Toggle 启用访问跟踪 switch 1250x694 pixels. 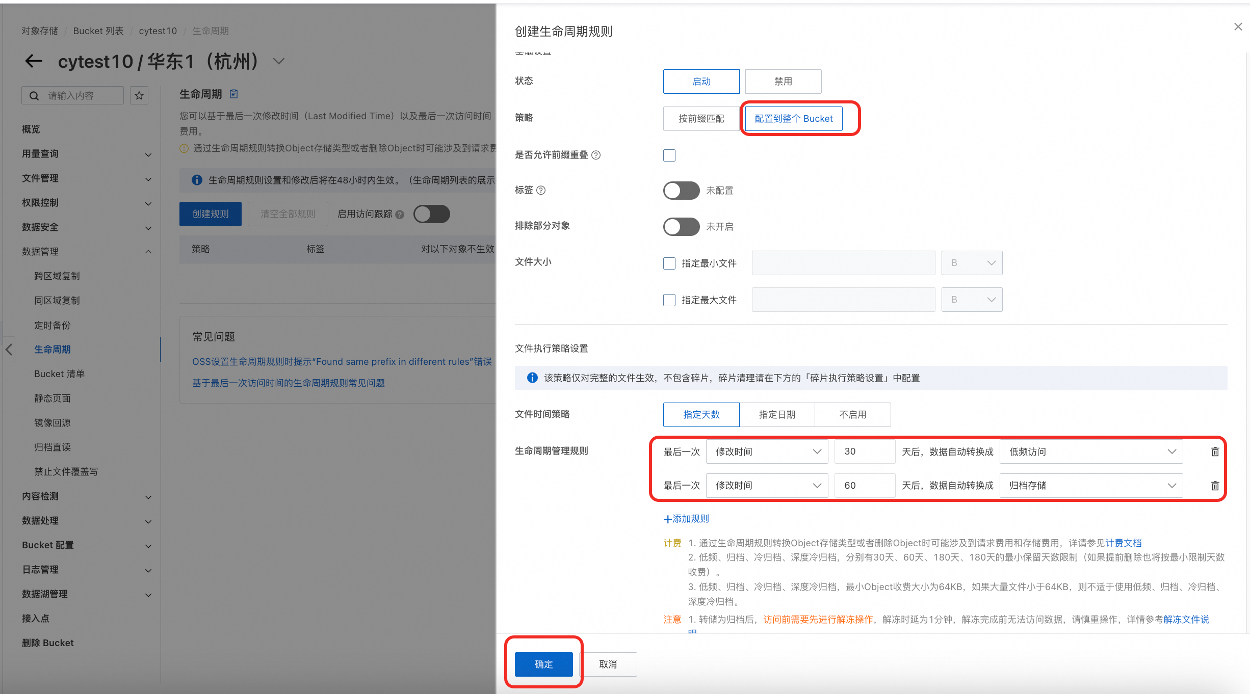click(431, 214)
